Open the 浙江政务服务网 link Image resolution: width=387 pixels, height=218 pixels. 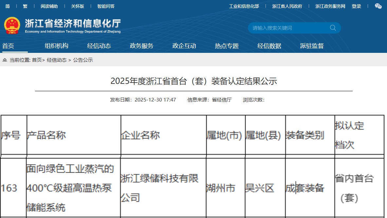[x=330, y=6]
